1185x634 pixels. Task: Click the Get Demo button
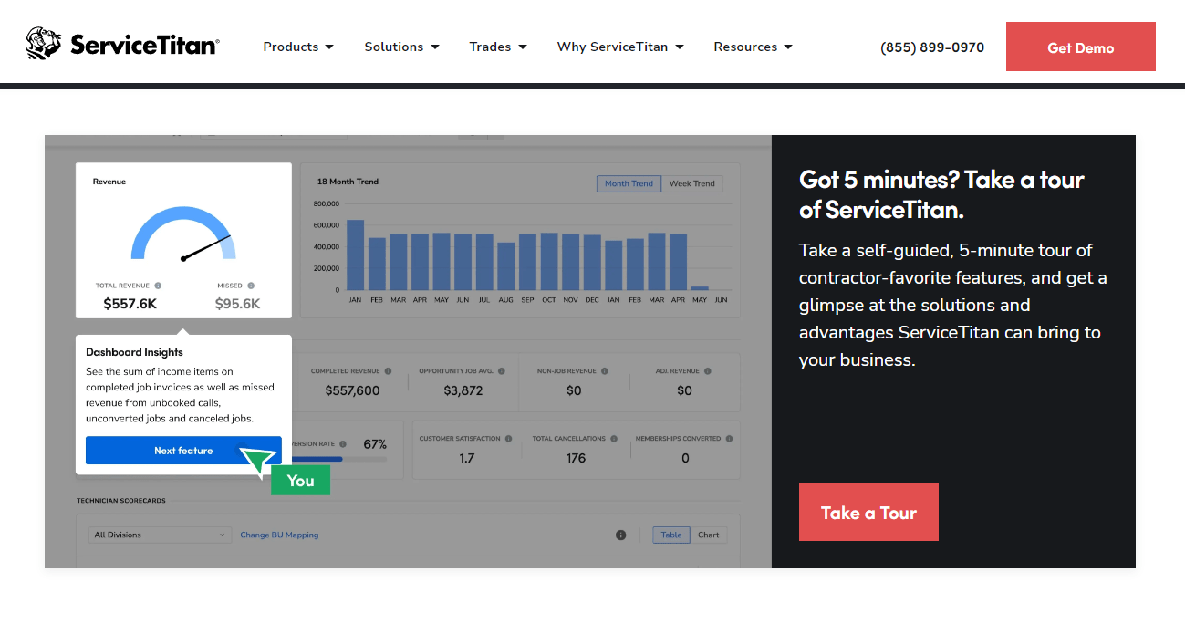1080,47
